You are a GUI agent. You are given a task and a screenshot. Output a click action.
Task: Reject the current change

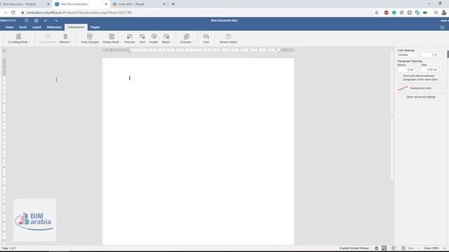(166, 38)
